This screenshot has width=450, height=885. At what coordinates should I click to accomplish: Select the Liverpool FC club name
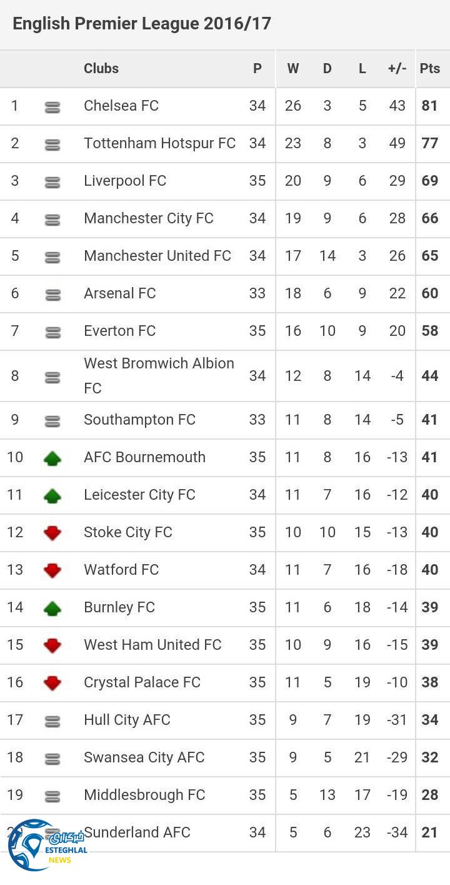click(x=125, y=181)
